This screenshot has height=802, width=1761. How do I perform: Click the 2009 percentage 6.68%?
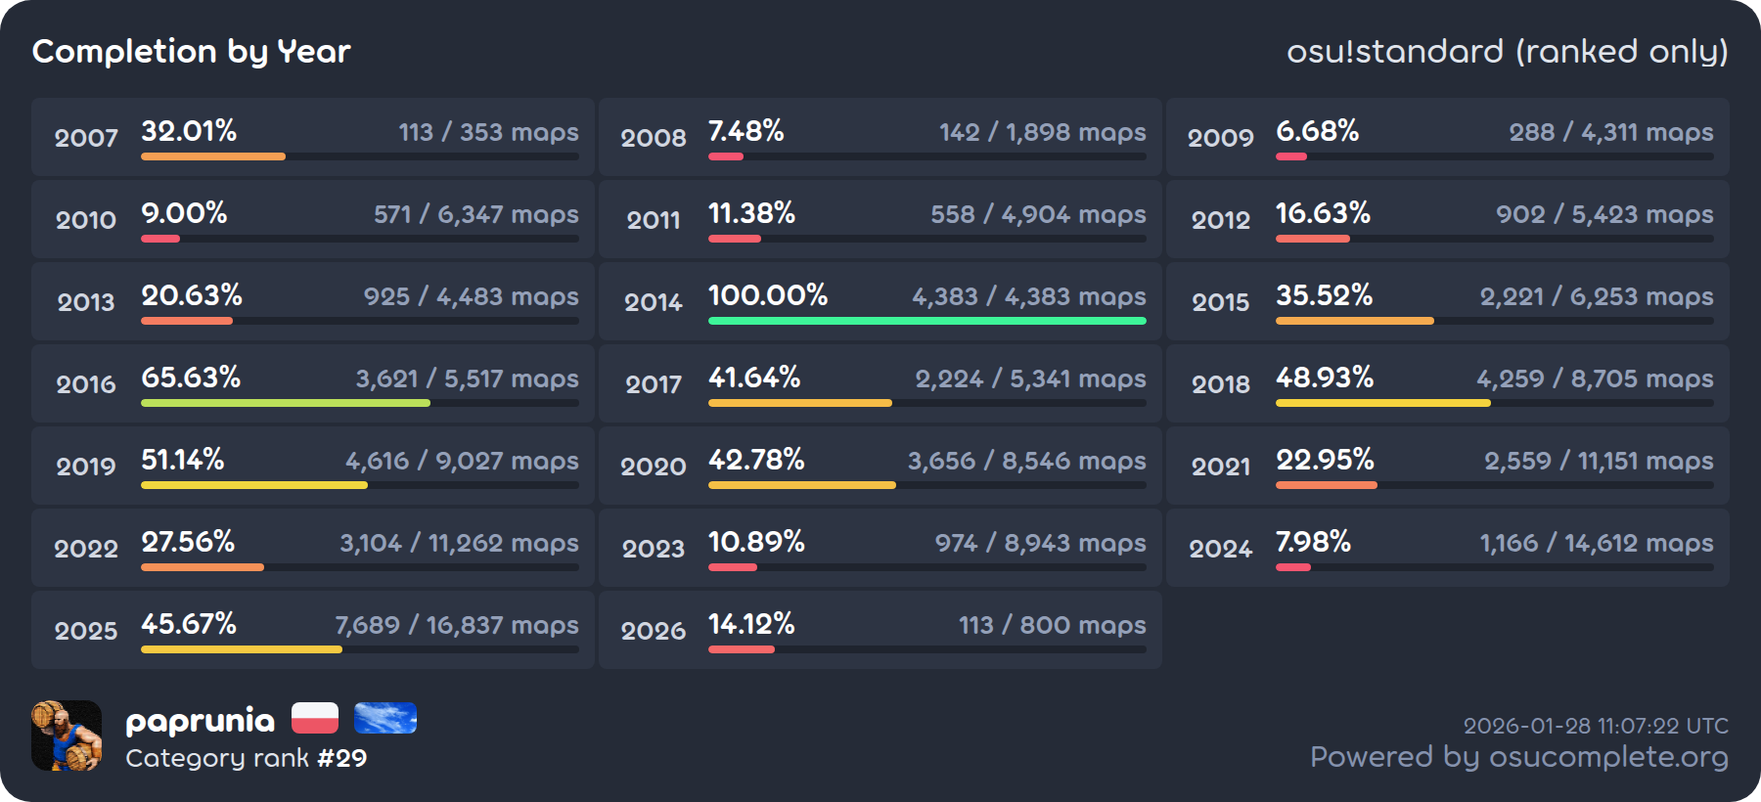point(1317,131)
